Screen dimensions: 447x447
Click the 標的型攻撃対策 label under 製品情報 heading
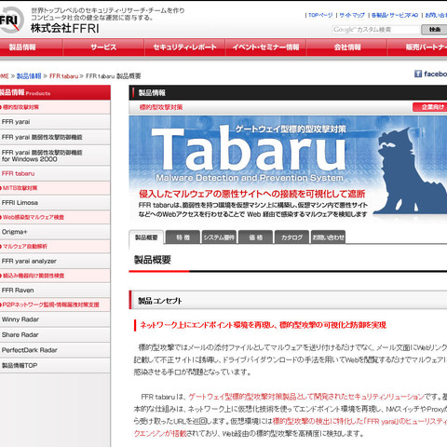161,107
